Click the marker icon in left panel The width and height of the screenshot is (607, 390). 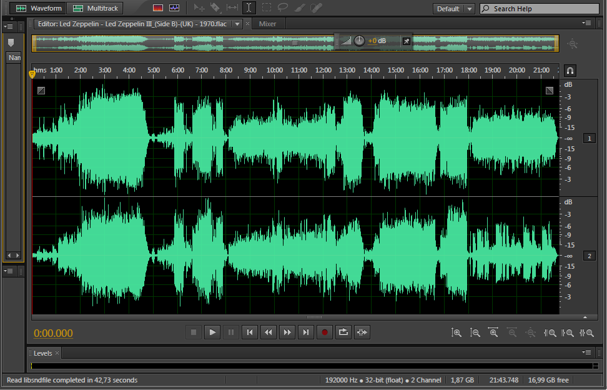(x=11, y=42)
